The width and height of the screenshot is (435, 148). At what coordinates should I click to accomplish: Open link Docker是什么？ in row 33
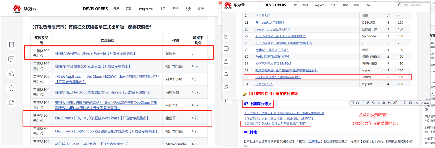(278, 77)
